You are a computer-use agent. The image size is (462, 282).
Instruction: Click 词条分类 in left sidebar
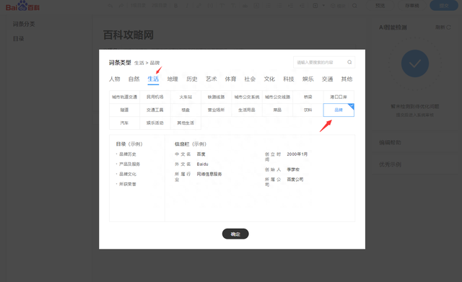[x=24, y=24]
